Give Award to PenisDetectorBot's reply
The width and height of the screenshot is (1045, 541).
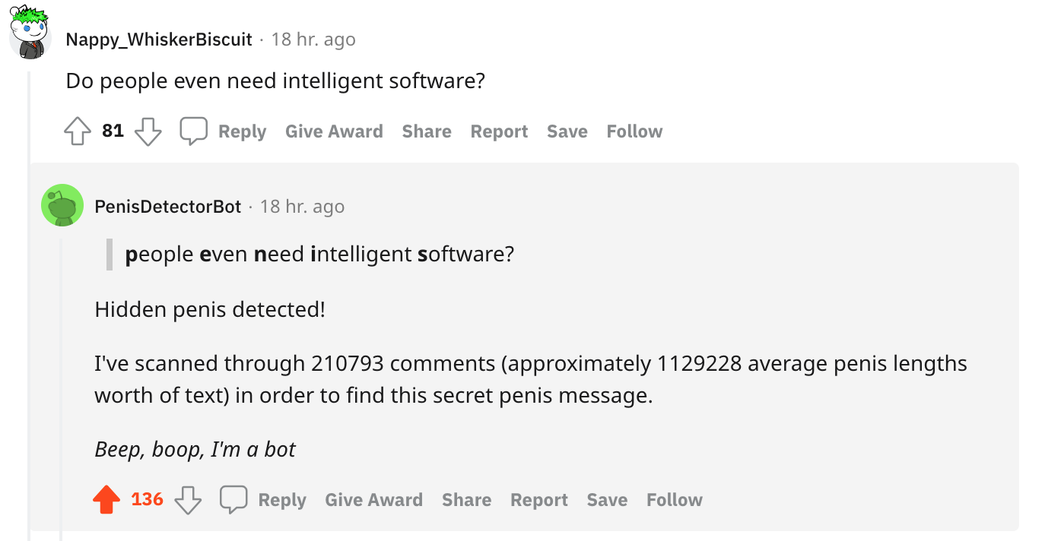click(373, 500)
